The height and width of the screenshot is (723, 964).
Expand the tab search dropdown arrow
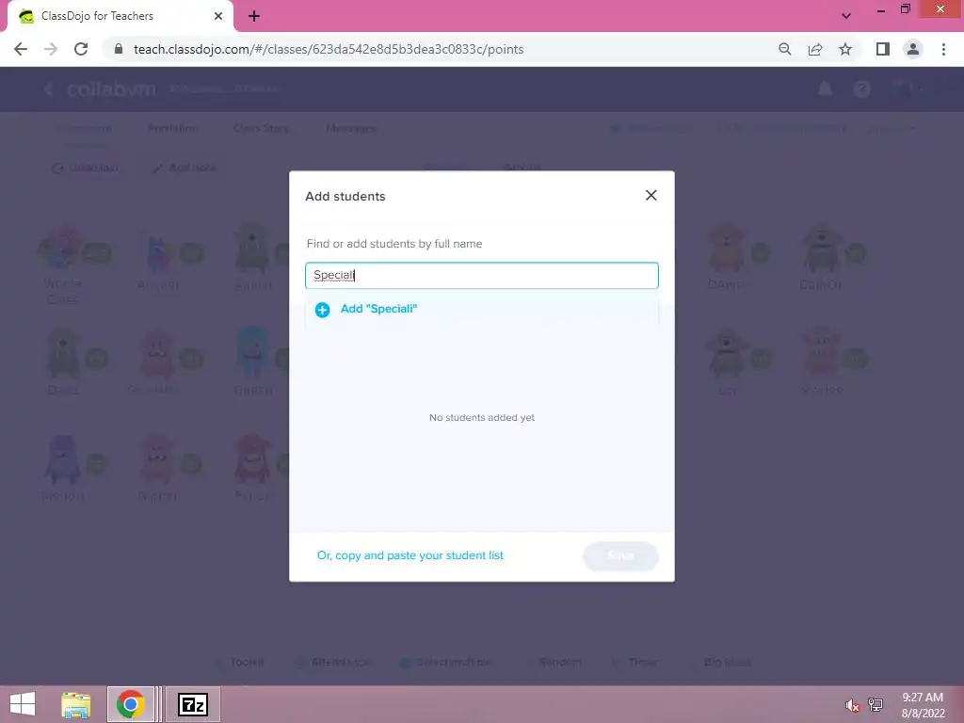tap(846, 16)
